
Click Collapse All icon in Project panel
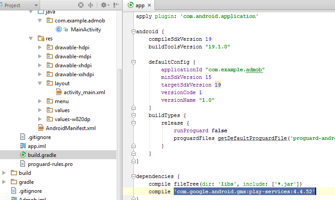[x=91, y=5]
